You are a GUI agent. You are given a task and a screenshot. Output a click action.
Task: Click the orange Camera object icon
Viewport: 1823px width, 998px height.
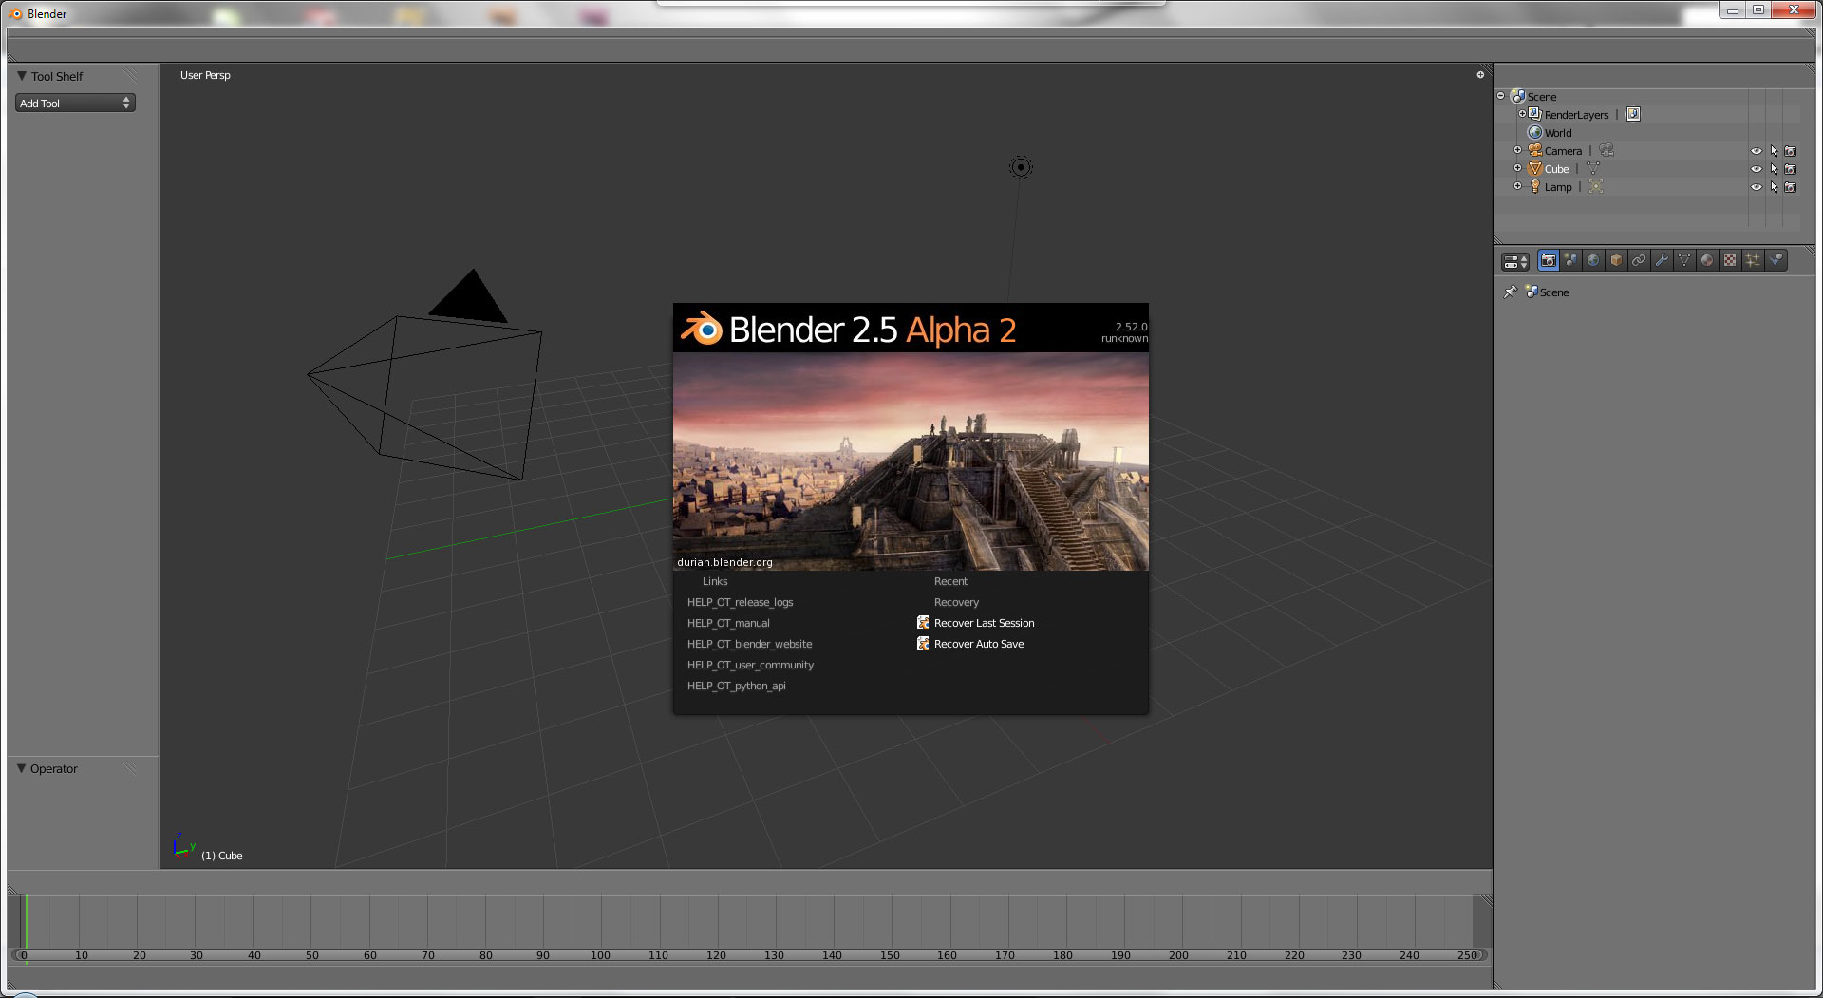click(x=1535, y=150)
